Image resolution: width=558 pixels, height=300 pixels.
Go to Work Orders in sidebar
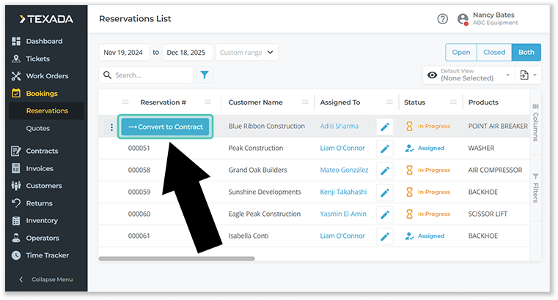click(x=47, y=76)
